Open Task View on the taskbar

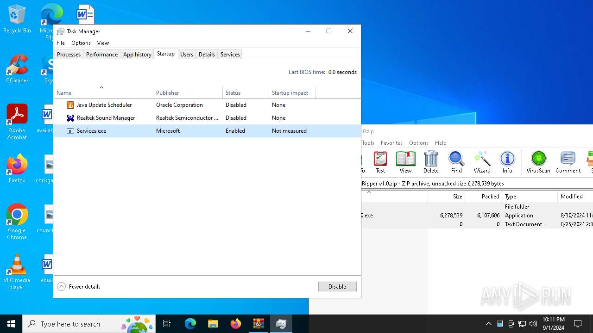tap(167, 324)
